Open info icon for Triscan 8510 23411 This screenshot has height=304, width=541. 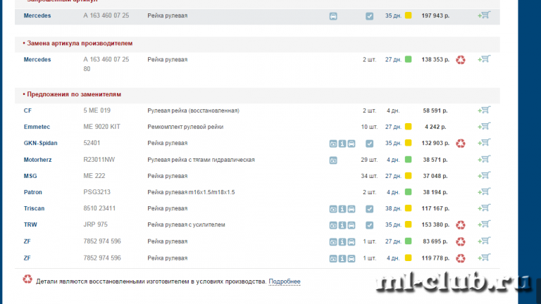pyautogui.click(x=342, y=209)
